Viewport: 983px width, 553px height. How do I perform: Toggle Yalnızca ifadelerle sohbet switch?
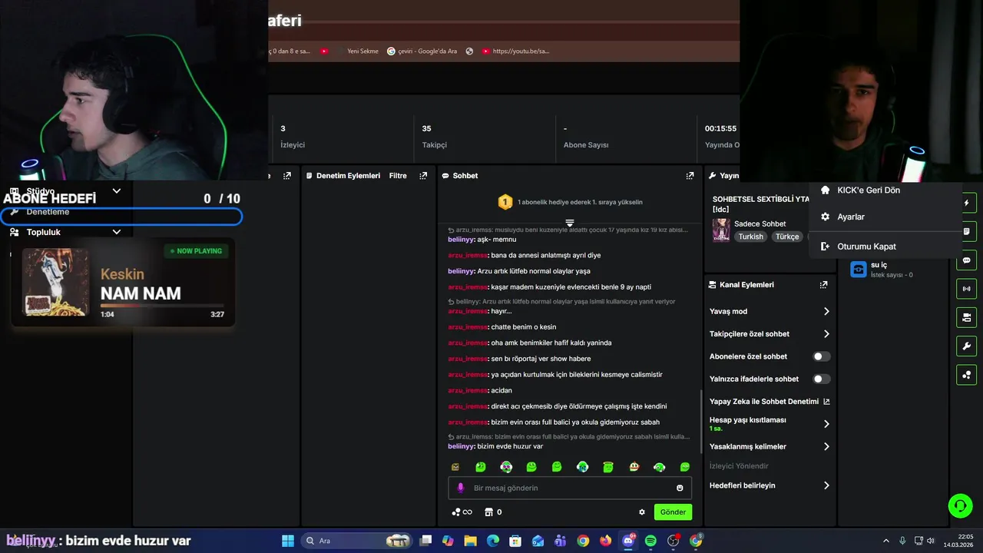(821, 379)
